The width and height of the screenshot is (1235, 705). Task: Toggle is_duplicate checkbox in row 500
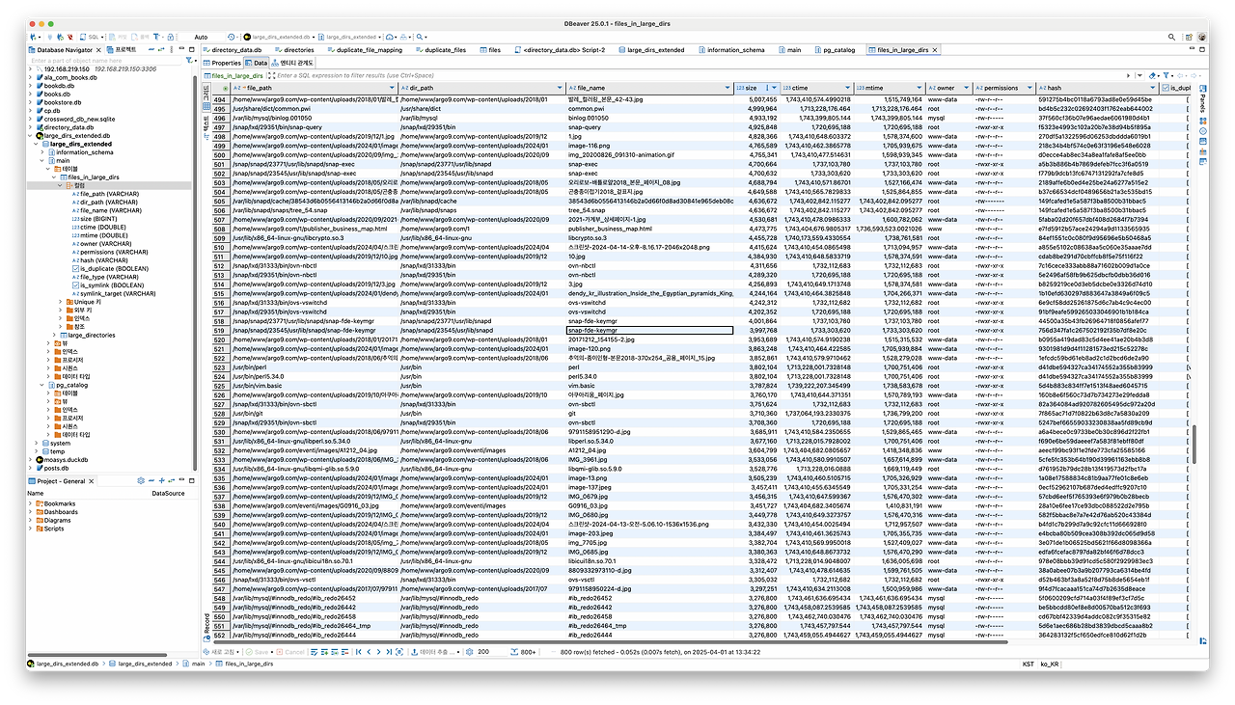(x=1189, y=154)
